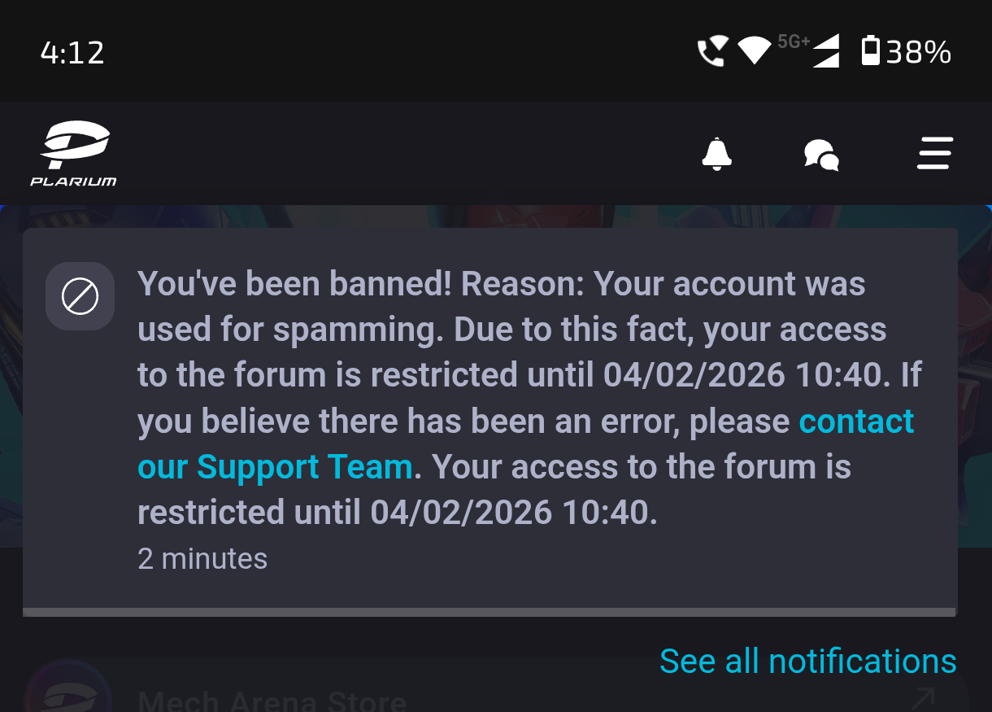Image resolution: width=992 pixels, height=712 pixels.
Task: Tap the Wi-Fi calling phone icon
Action: pos(711,53)
